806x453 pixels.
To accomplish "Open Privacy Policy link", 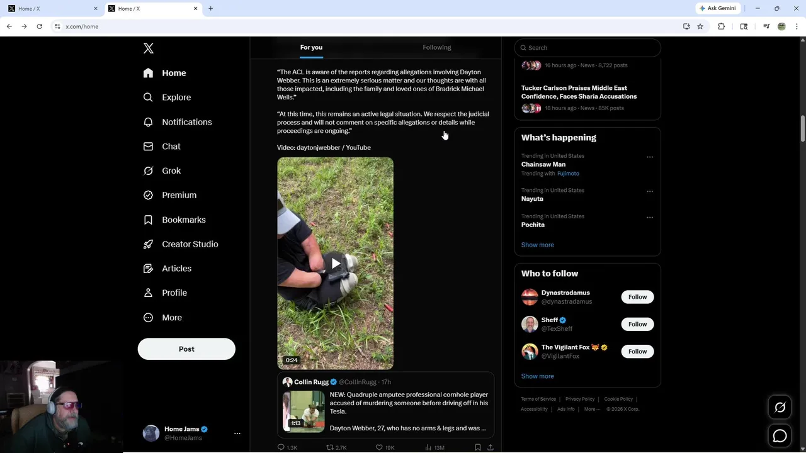I will pyautogui.click(x=580, y=399).
